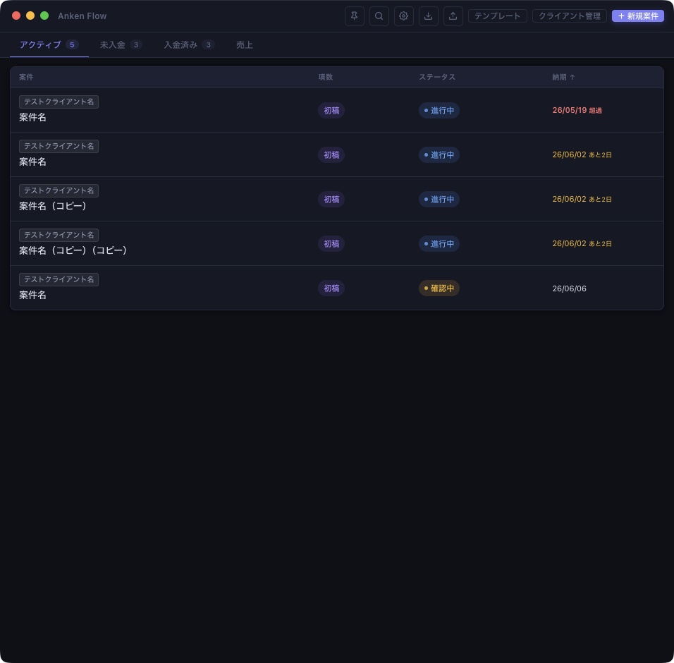Click client tag in the 確認中 row

pos(59,279)
